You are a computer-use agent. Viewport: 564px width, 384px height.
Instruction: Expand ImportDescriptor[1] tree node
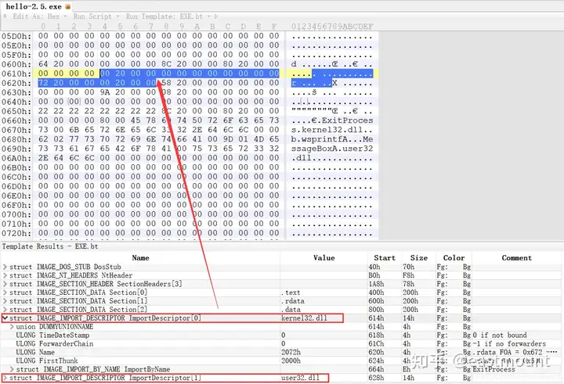tap(5, 378)
